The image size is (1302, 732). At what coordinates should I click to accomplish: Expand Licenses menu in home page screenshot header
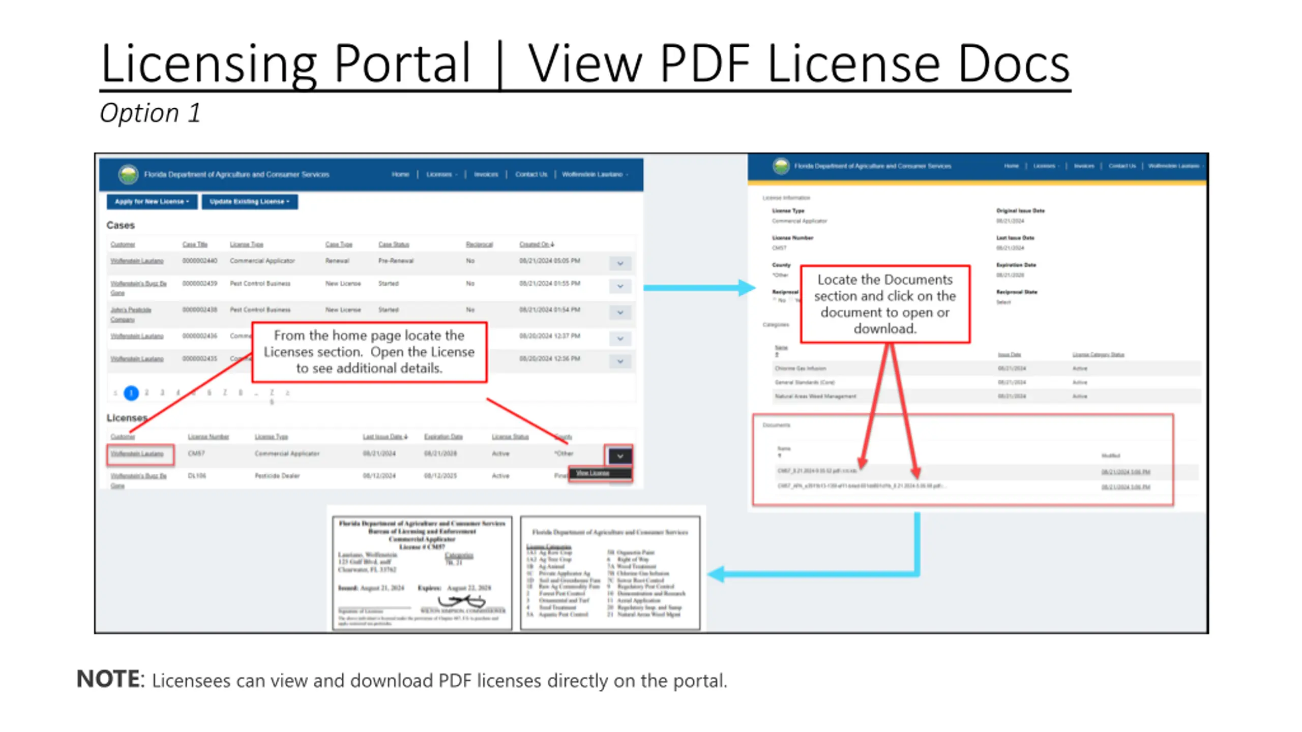tap(441, 174)
